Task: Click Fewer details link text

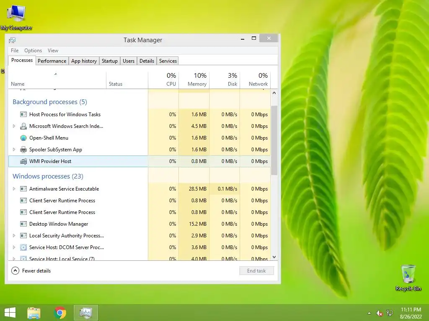Action: (36, 271)
